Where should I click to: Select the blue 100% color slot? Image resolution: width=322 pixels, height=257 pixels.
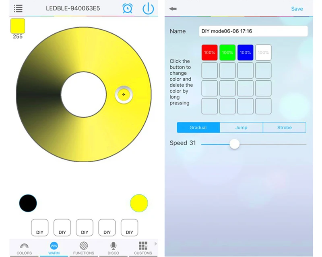point(245,53)
